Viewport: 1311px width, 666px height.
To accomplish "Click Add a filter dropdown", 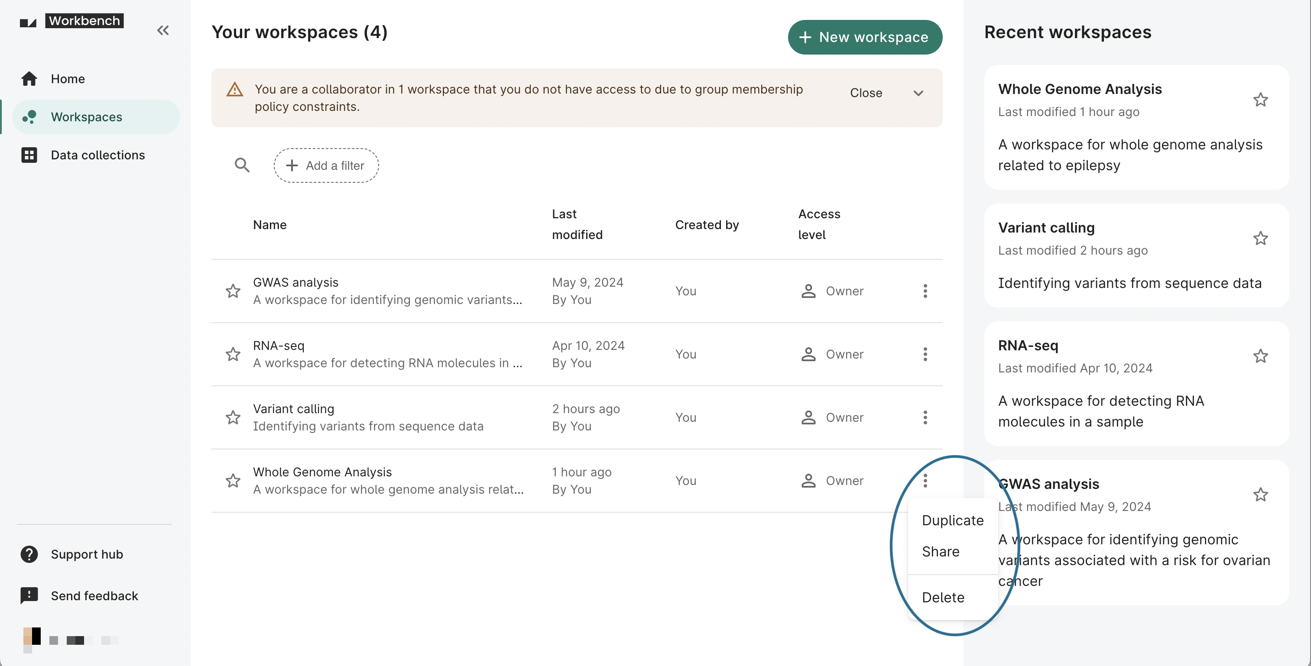I will coord(326,165).
